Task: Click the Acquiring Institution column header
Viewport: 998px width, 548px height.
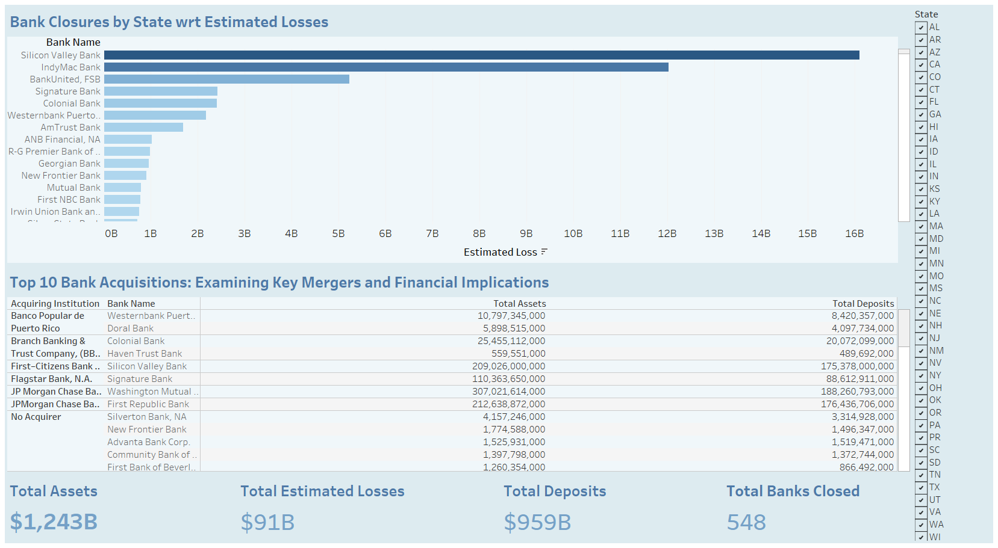Action: point(55,304)
